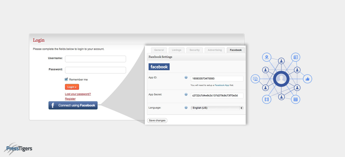Click the App ID input field
The width and height of the screenshot is (345, 157).
point(217,78)
